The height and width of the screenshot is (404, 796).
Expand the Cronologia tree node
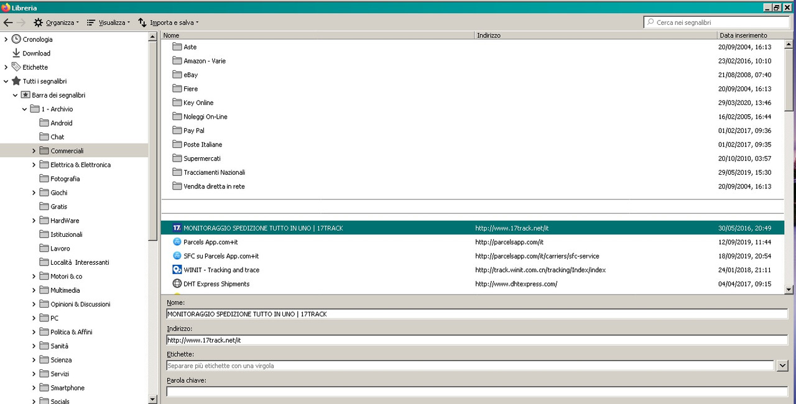point(6,39)
